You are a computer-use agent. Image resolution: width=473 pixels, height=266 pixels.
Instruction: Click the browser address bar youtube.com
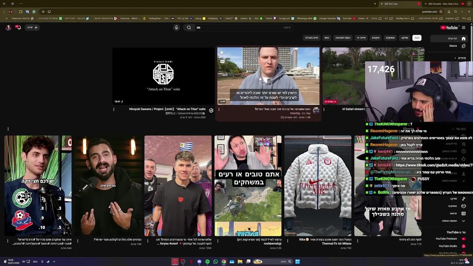click(x=429, y=11)
